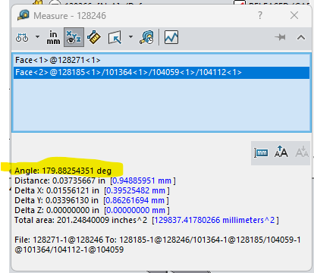This screenshot has height=273, width=314.
Task: Click the File: 128271-1@128246 path text
Action: [x=158, y=245]
